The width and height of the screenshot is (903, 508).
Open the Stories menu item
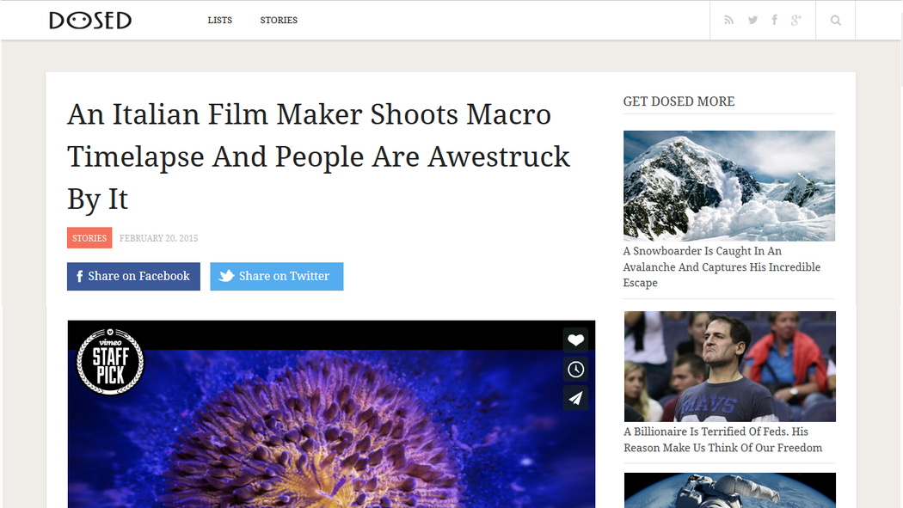[x=279, y=20]
